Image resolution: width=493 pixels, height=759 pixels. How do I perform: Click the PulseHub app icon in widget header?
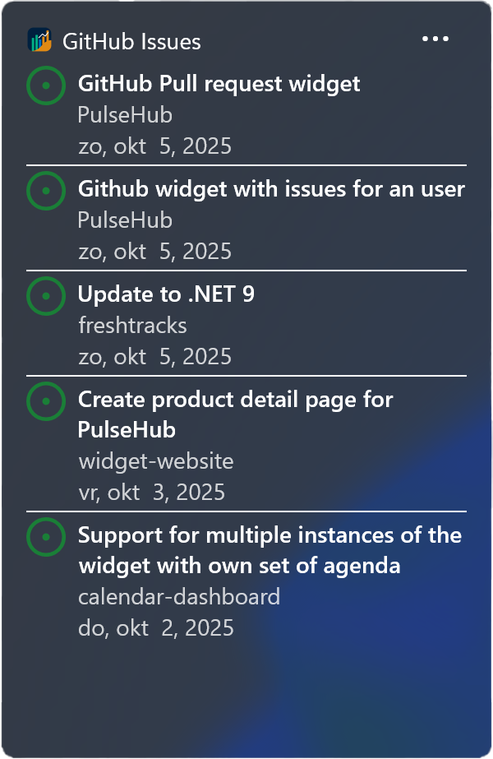pyautogui.click(x=39, y=40)
